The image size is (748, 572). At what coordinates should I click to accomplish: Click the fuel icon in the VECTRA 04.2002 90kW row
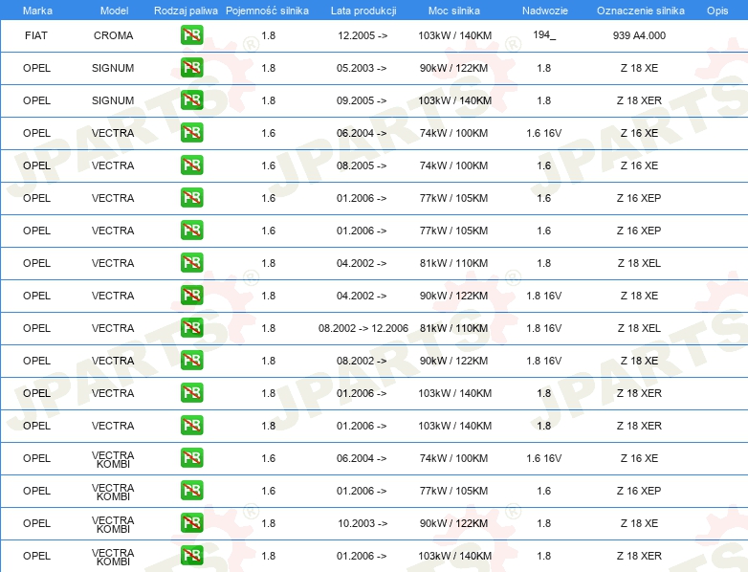(191, 295)
